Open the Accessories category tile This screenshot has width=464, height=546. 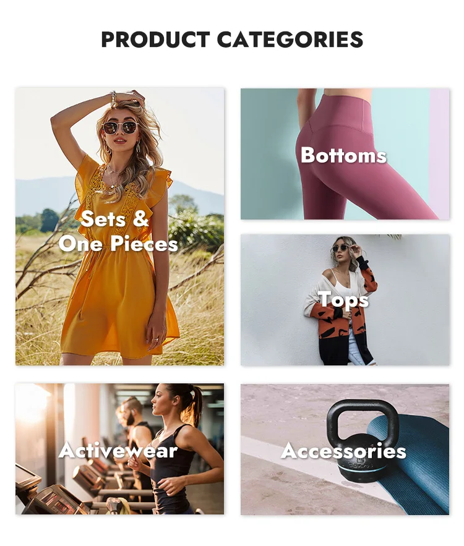(345, 449)
